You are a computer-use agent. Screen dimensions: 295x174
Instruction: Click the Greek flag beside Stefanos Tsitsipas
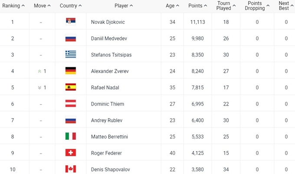(70, 54)
